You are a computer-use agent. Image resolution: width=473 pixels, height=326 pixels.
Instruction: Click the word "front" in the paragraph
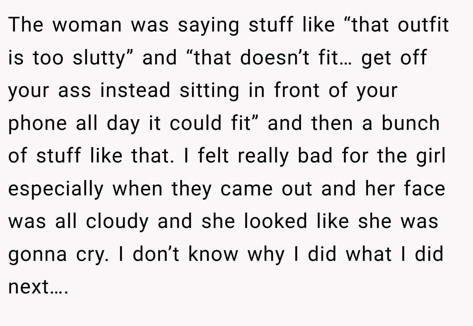coord(296,90)
